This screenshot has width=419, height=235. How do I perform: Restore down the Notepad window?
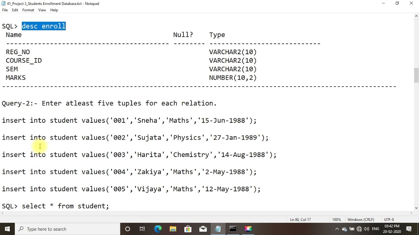tap(397, 3)
